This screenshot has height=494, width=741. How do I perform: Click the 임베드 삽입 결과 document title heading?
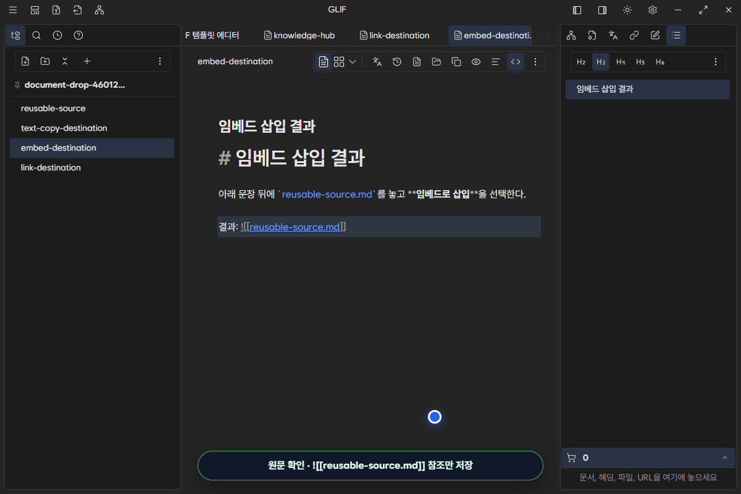click(x=267, y=127)
